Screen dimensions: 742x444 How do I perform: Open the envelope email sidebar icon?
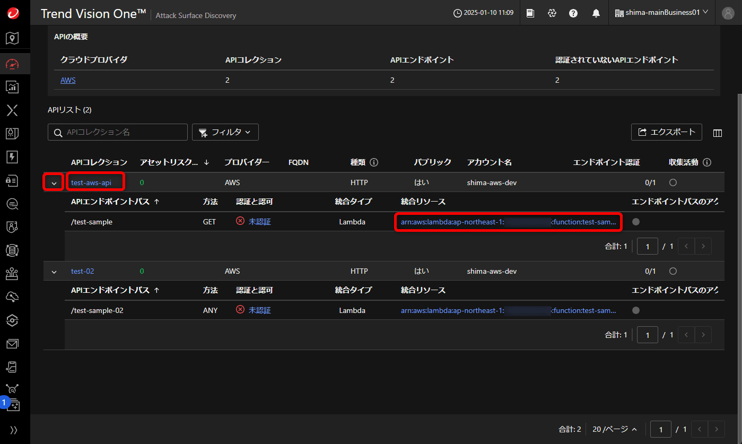tap(12, 344)
